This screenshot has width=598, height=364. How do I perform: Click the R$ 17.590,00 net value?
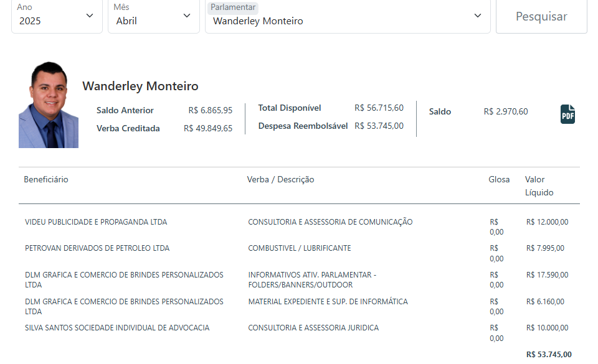click(x=547, y=275)
